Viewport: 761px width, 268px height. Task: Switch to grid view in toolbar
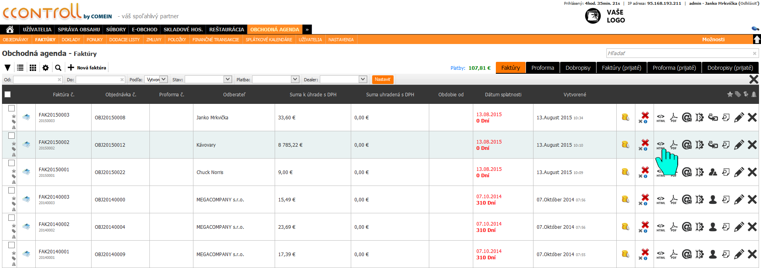pos(33,68)
